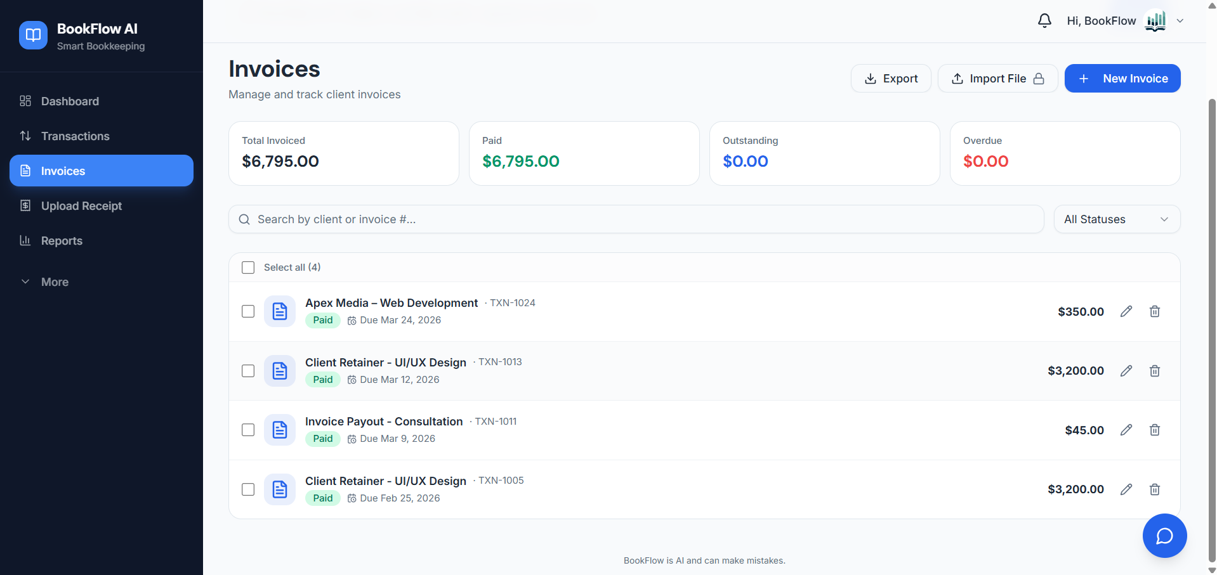The image size is (1217, 575).
Task: Create a New Invoice
Action: 1122,79
